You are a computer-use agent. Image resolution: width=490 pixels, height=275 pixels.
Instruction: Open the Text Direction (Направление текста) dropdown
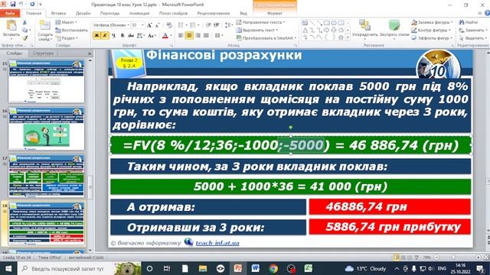pyautogui.click(x=260, y=22)
